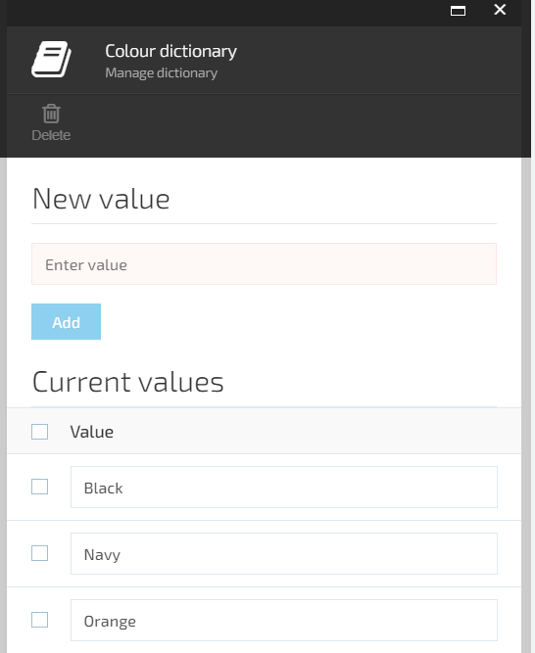The height and width of the screenshot is (653, 535).
Task: Maximize the dictionary panel
Action: point(458,11)
